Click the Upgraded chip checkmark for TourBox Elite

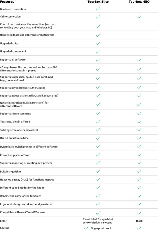[98, 43]
